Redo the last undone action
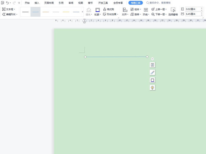Screen dimensions: 206x154 [x=14, y=3]
